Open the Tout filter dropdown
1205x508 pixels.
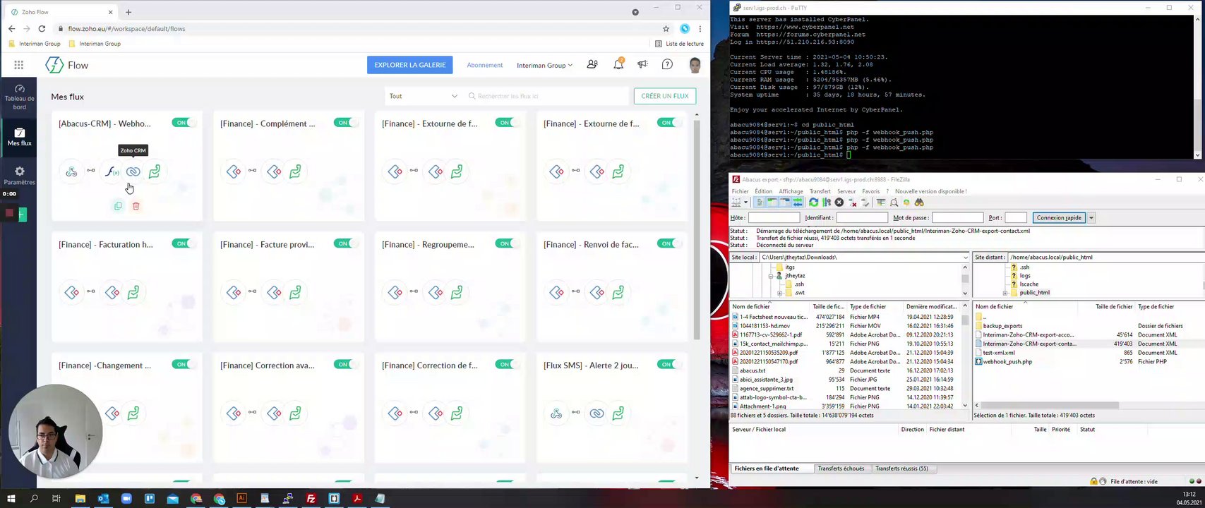coord(424,96)
